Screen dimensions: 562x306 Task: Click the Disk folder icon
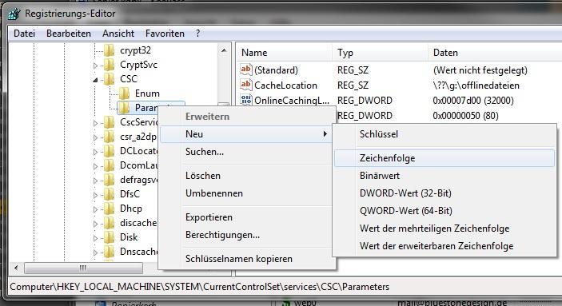[109, 237]
